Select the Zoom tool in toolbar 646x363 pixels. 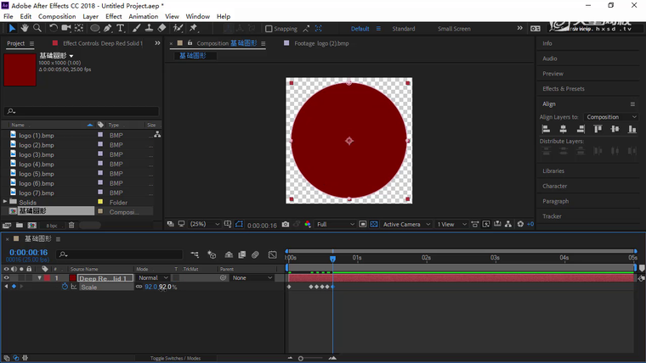[36, 28]
